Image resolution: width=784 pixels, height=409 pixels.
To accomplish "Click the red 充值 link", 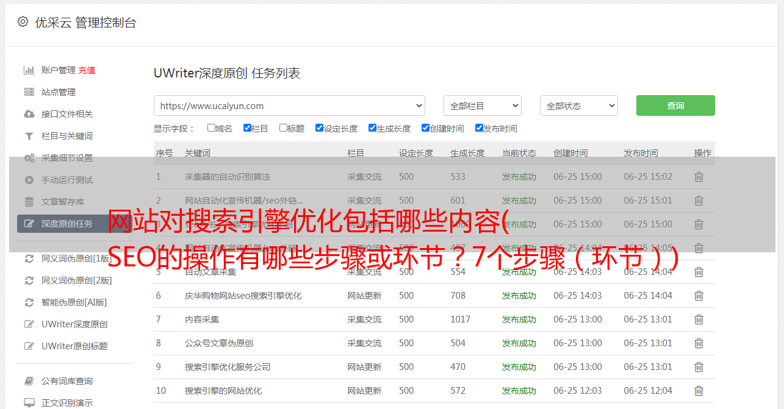I will pos(87,70).
